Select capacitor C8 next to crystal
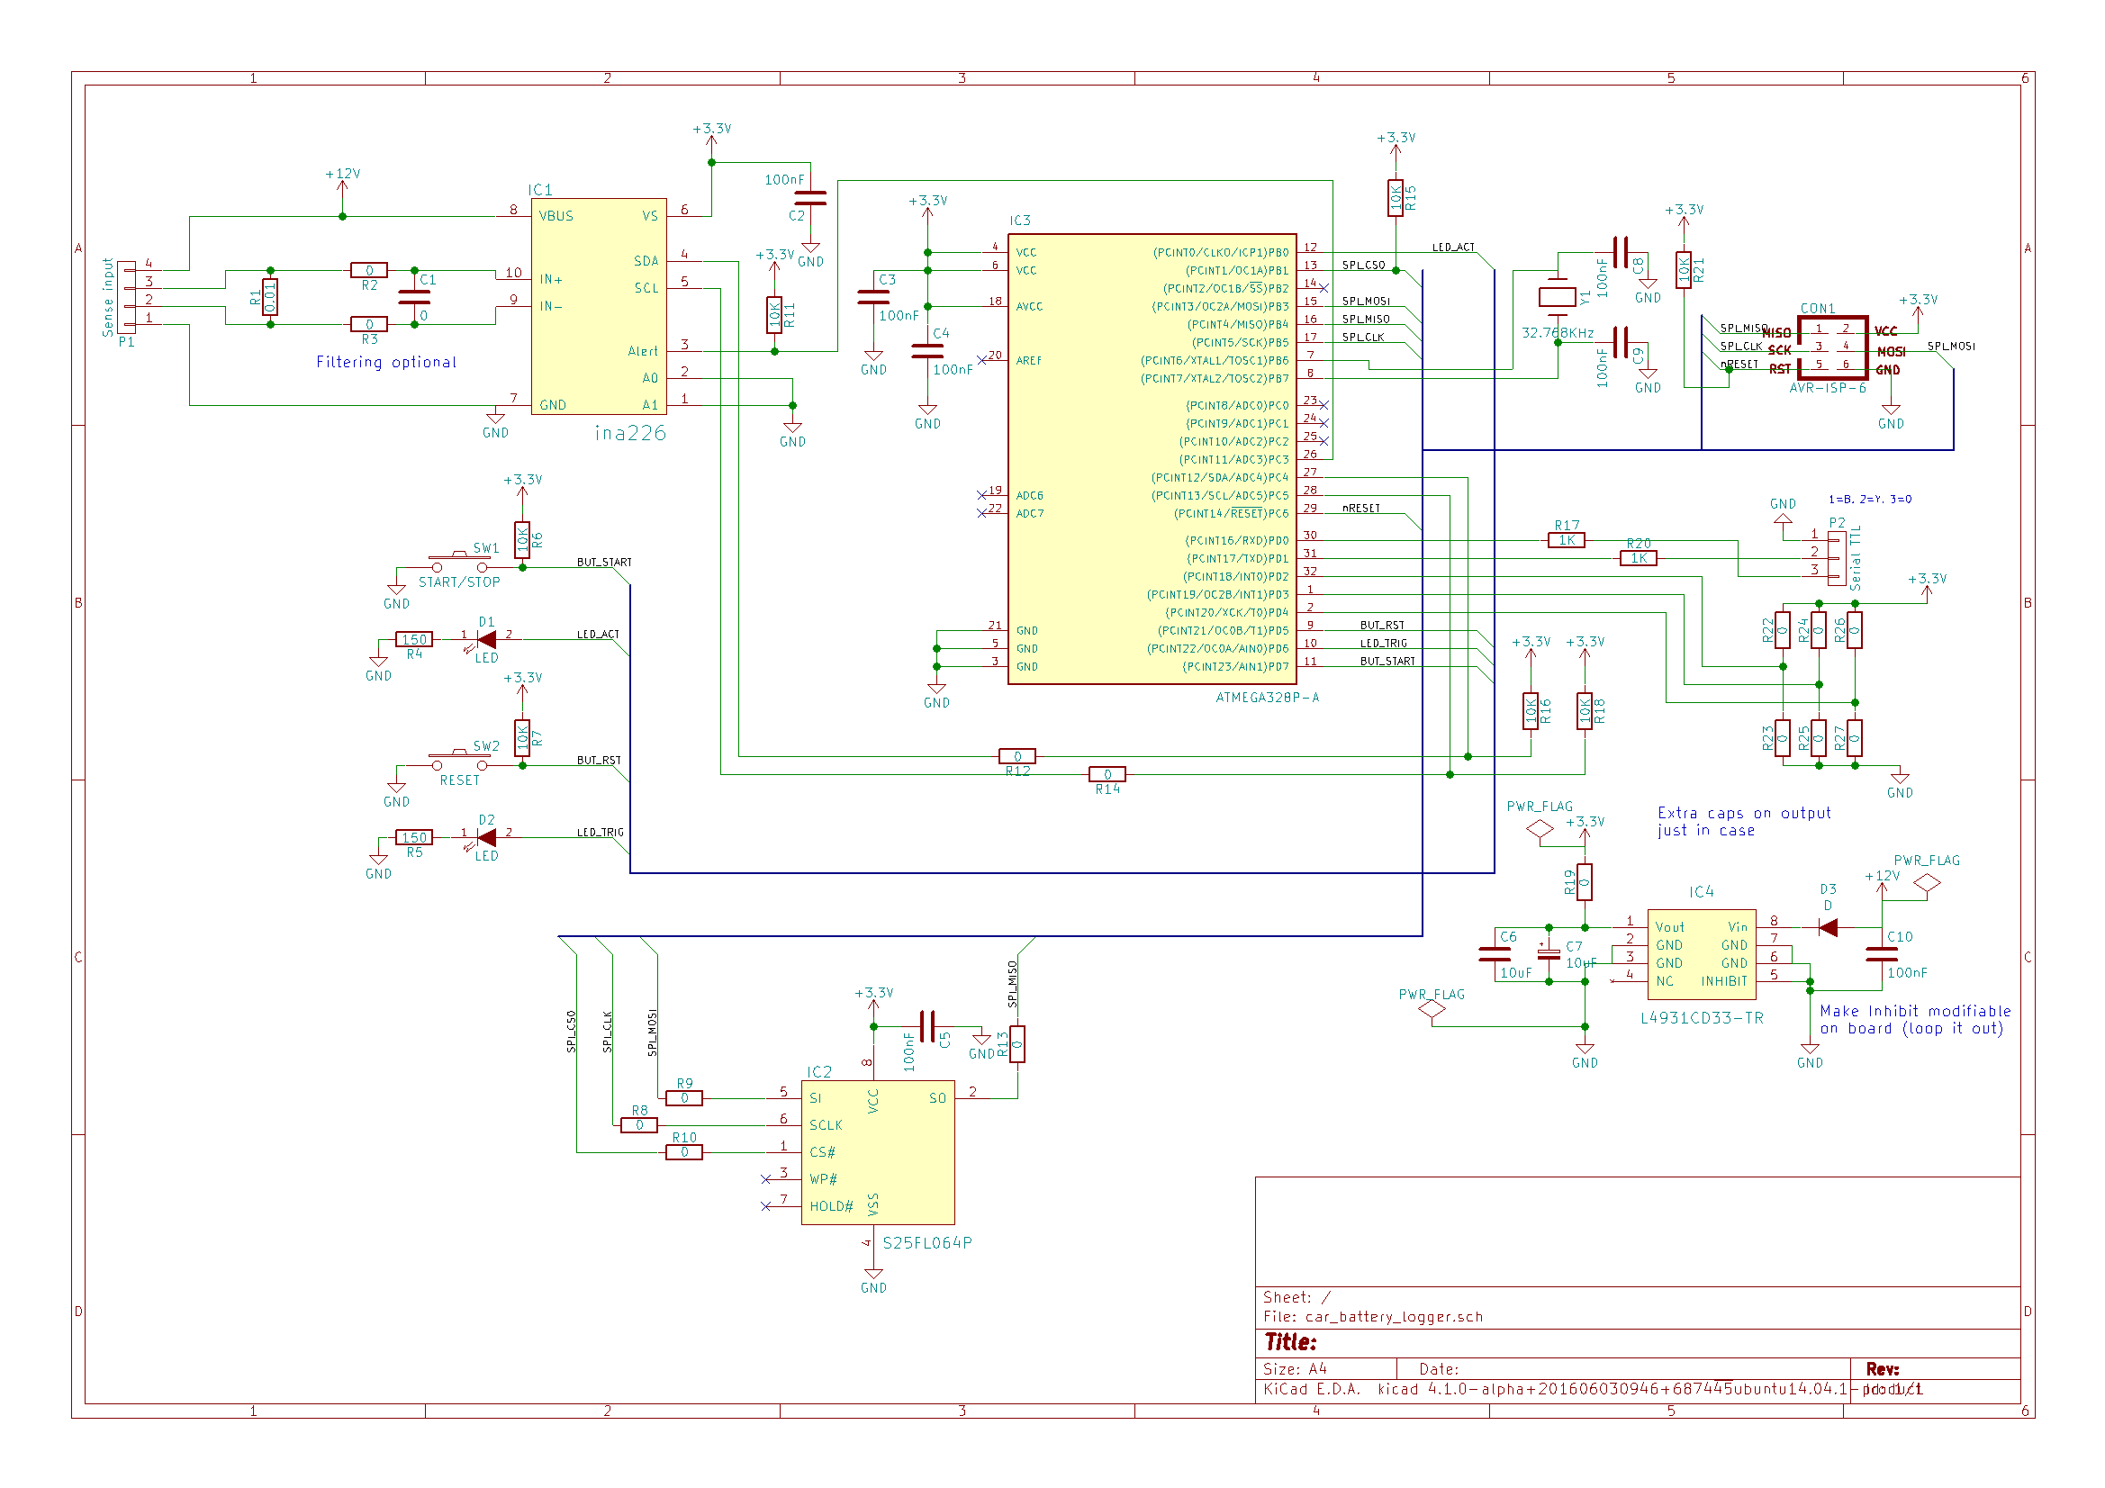 [x=1620, y=252]
